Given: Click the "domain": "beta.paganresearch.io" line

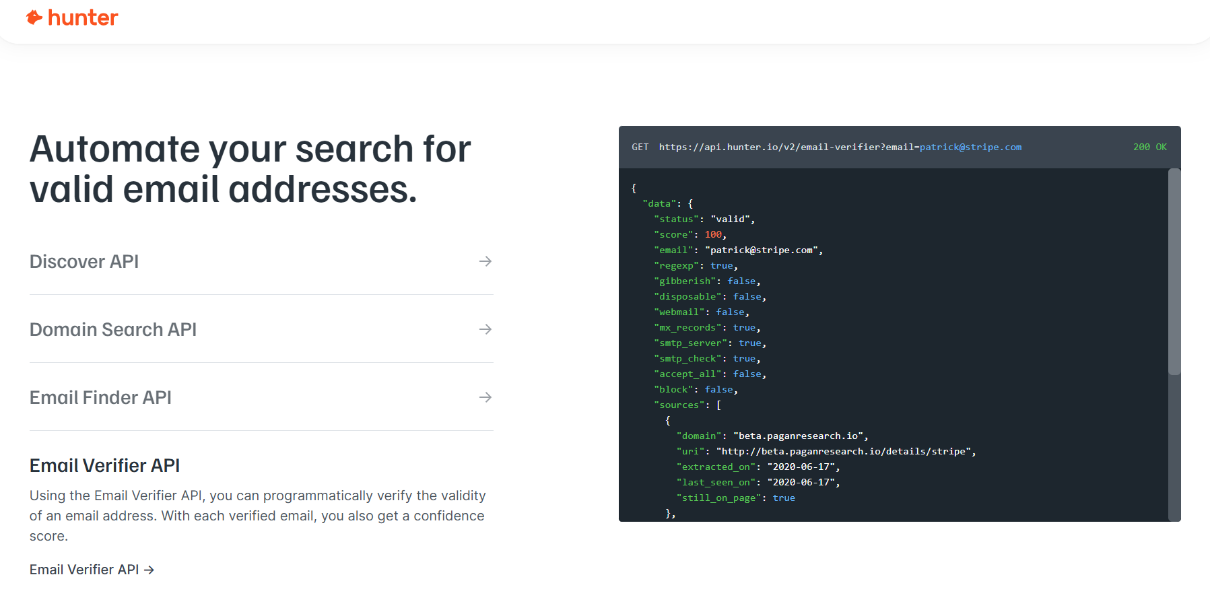Looking at the screenshot, I should [x=772, y=436].
